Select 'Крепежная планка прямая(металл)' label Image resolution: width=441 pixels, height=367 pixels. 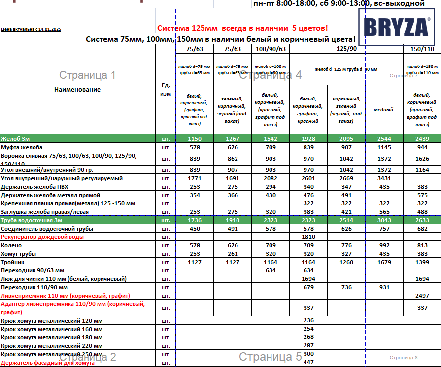pyautogui.click(x=68, y=203)
